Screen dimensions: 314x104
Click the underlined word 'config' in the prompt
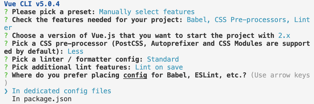tap(135, 75)
